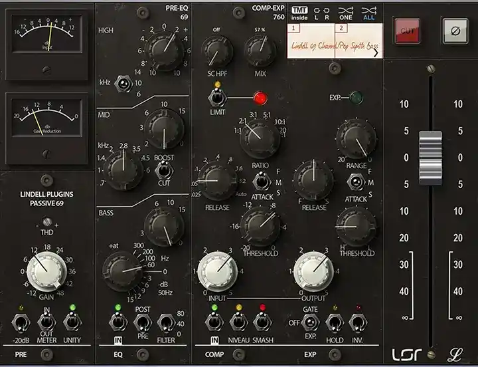
Task: Open preset slot 1
Action: click(x=293, y=28)
